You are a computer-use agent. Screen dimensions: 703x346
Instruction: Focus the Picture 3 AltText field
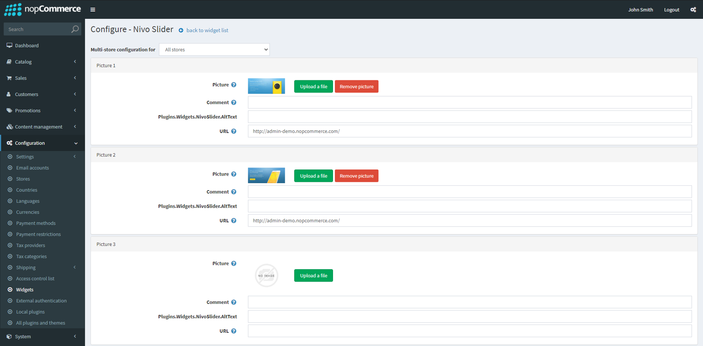470,317
